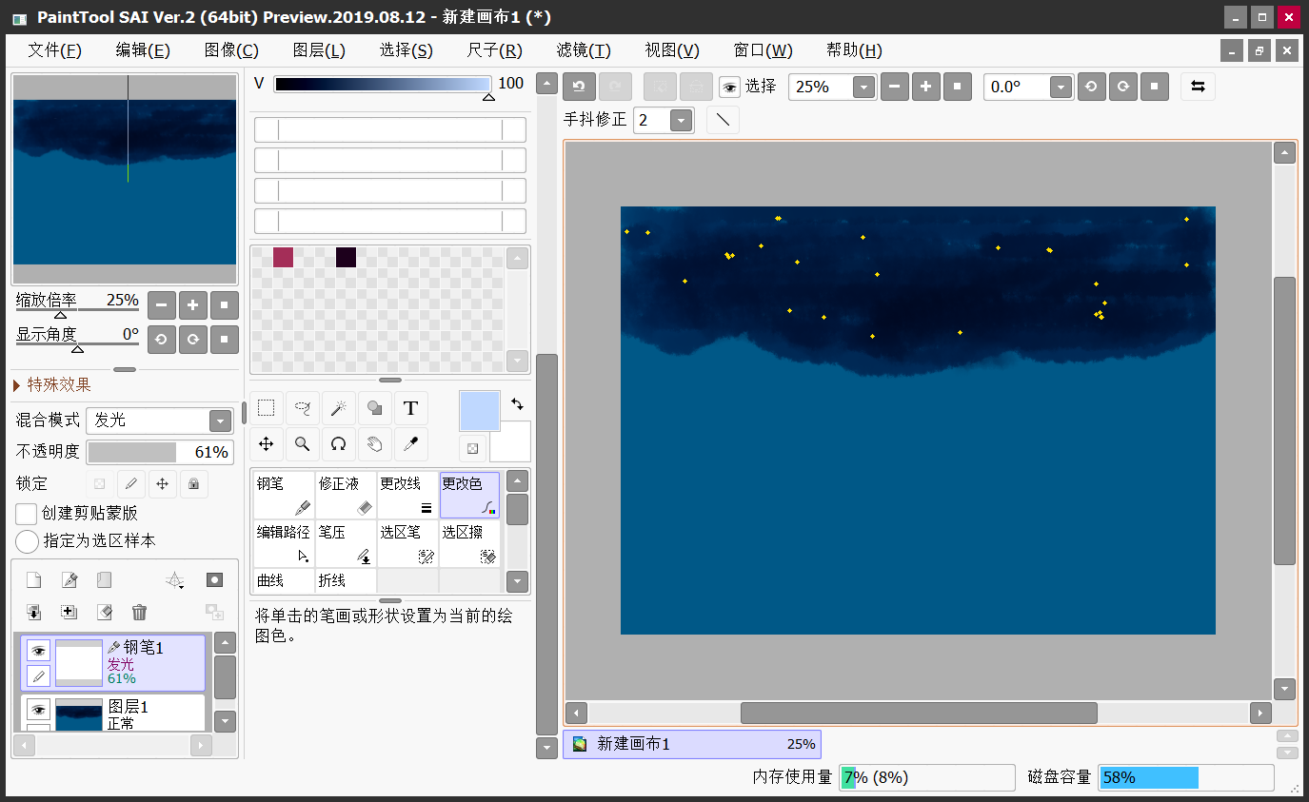The height and width of the screenshot is (802, 1309).
Task: Select the Text (T) tool
Action: point(410,408)
